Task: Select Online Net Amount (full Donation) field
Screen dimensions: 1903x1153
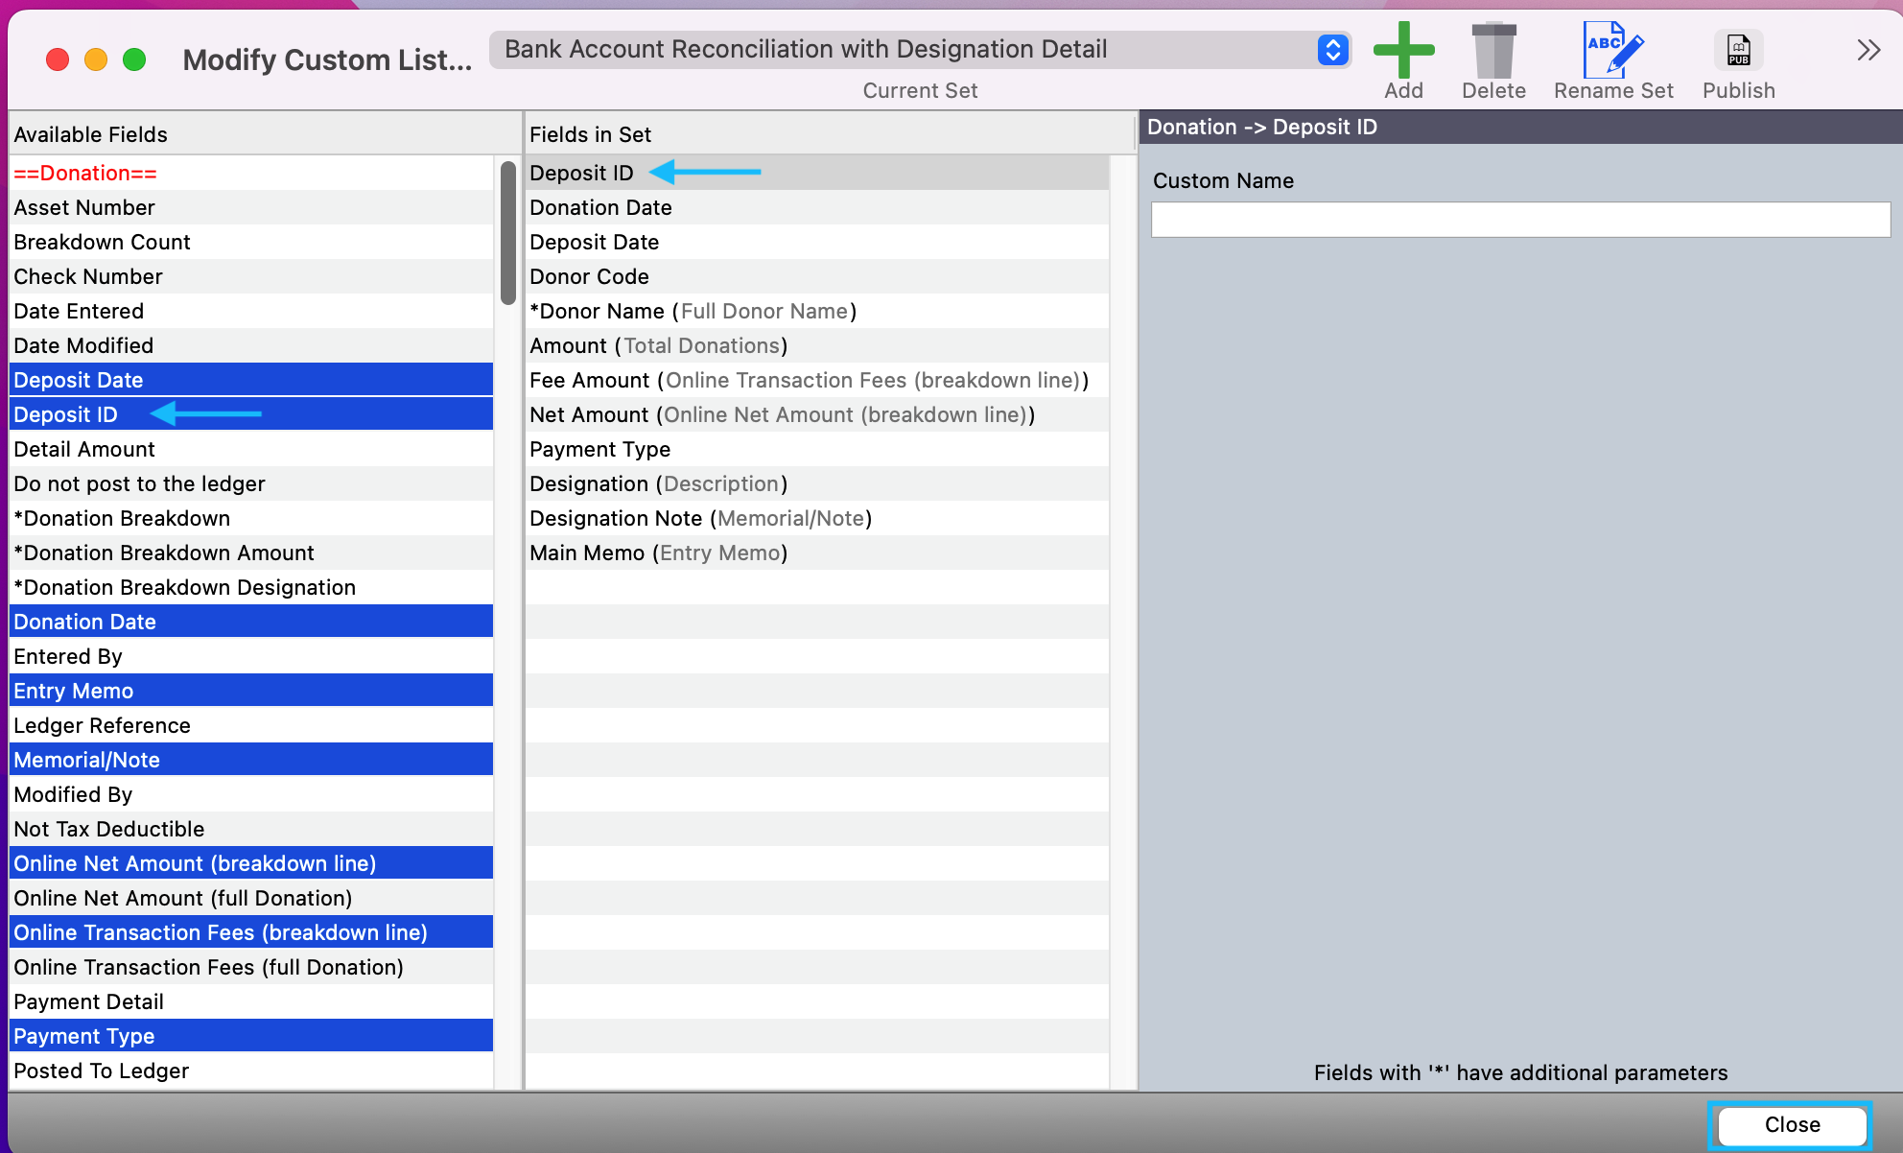Action: pos(183,899)
